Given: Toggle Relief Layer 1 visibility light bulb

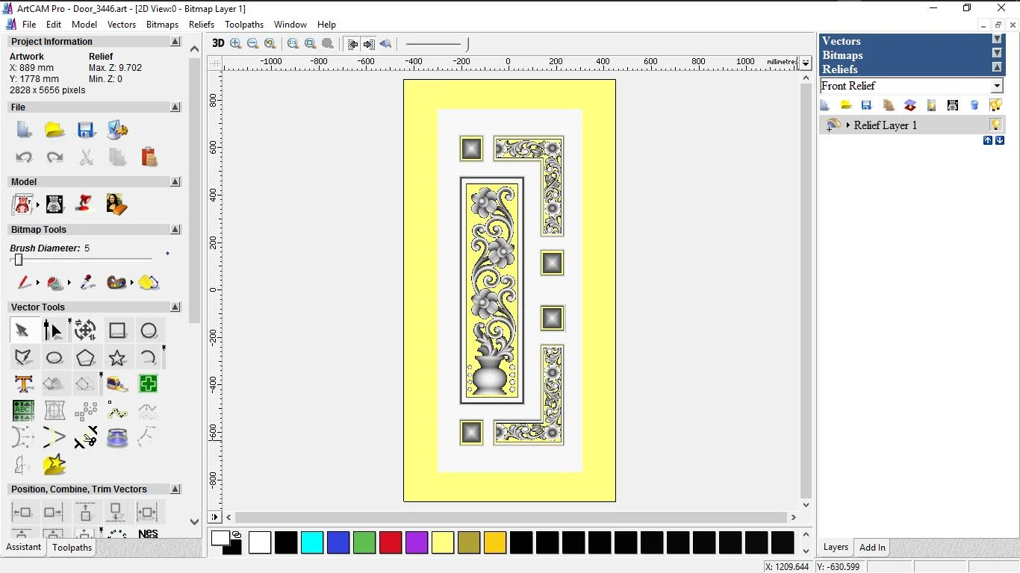Looking at the screenshot, I should pos(995,125).
